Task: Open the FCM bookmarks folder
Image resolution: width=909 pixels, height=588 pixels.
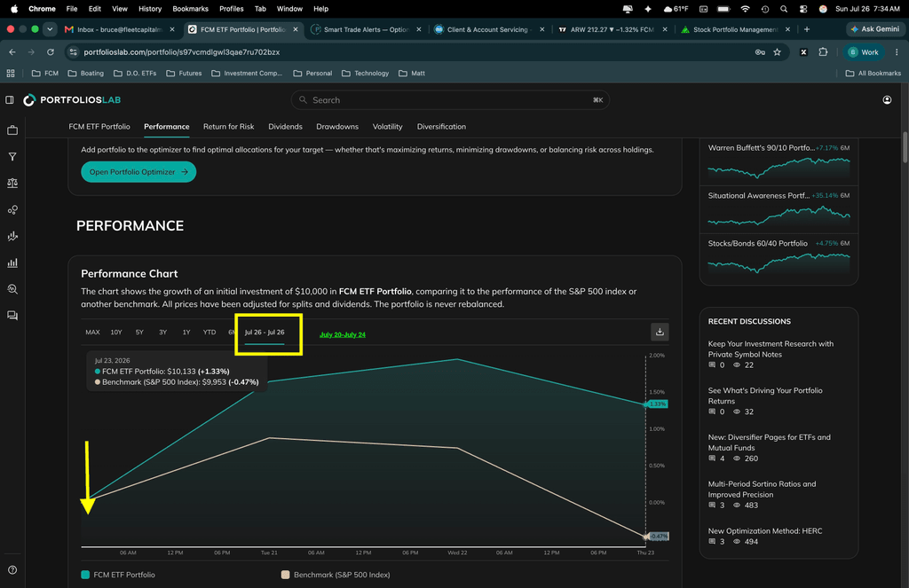Action: (44, 74)
